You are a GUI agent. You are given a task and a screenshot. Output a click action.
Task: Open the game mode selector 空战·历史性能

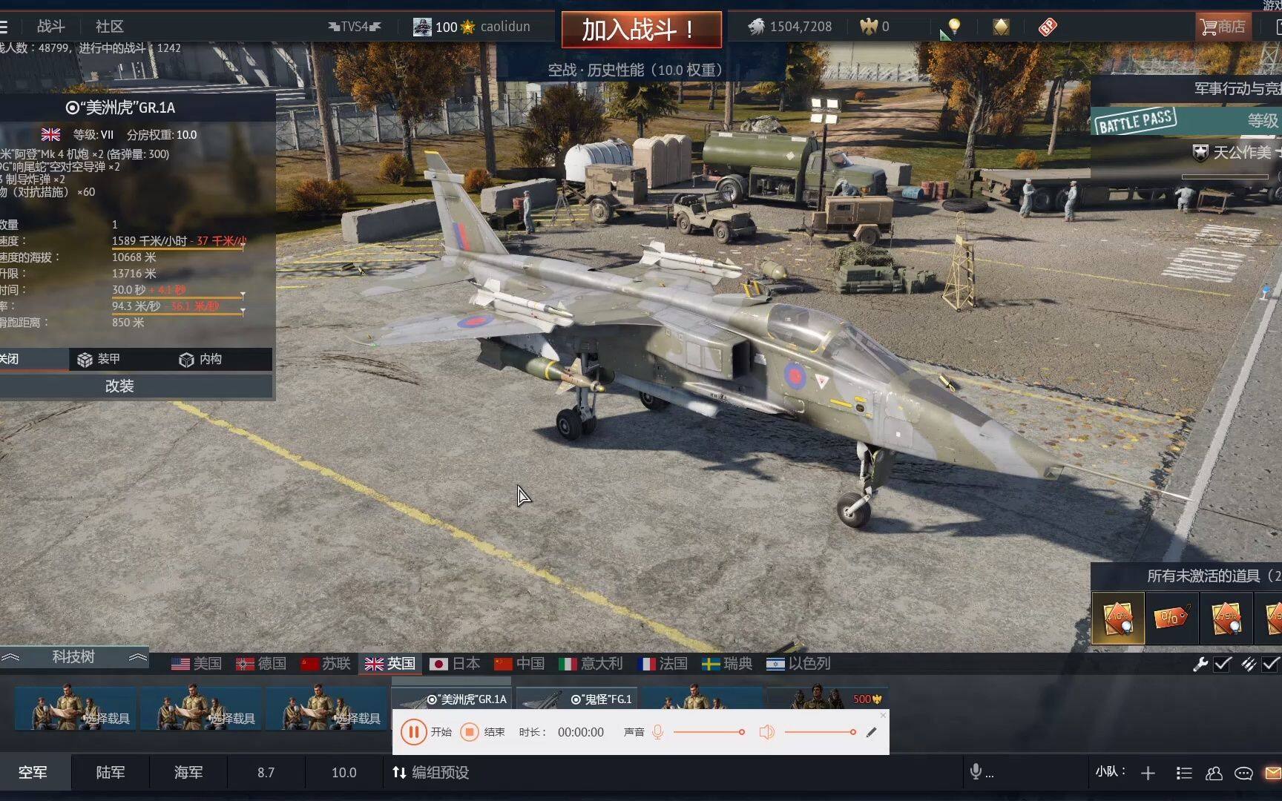tap(635, 70)
